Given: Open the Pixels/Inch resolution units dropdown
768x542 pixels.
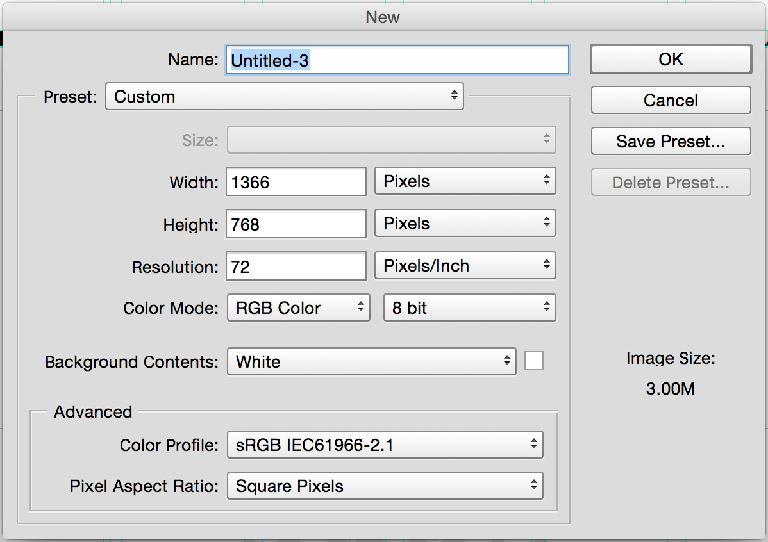Looking at the screenshot, I should (465, 266).
